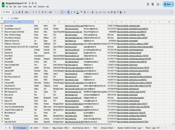Click the undo icon in toolbar
The height and width of the screenshot is (130, 175).
pos(13,12)
